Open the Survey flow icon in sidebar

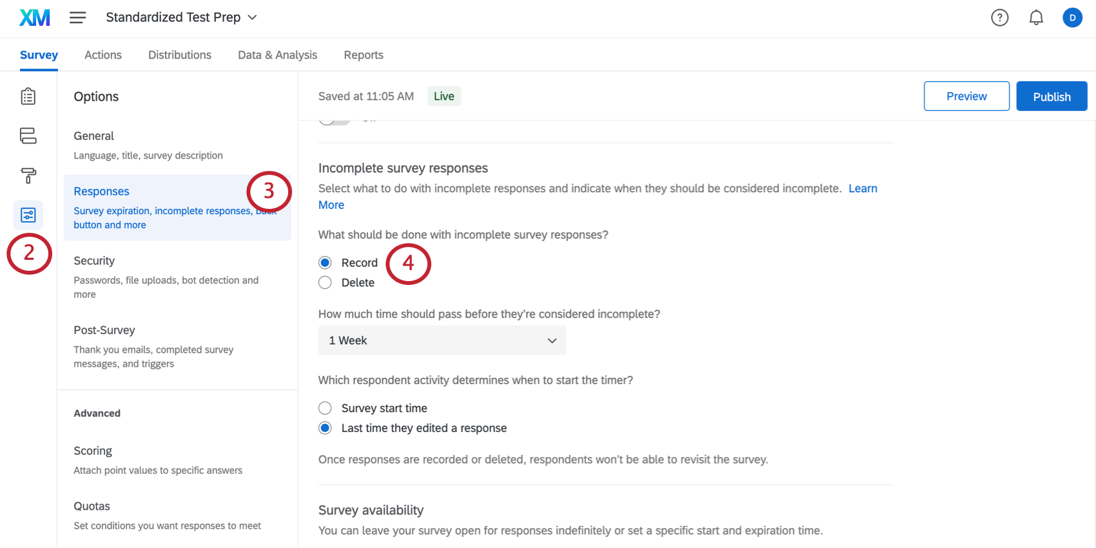[28, 135]
